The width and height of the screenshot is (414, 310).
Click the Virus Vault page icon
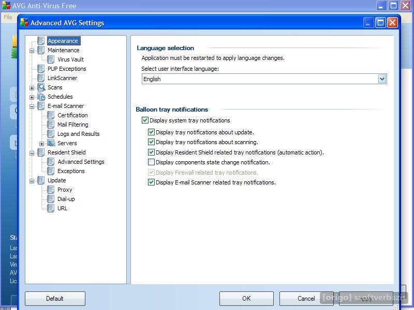tap(51, 59)
